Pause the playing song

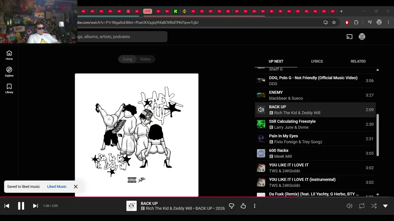click(x=21, y=206)
